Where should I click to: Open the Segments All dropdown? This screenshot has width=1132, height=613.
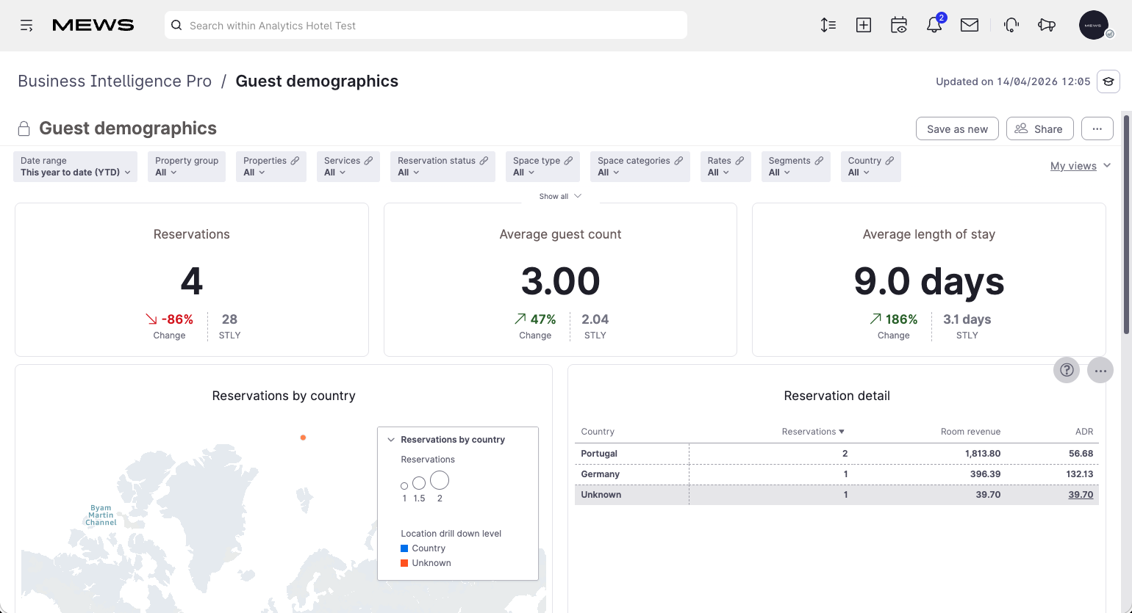point(796,167)
